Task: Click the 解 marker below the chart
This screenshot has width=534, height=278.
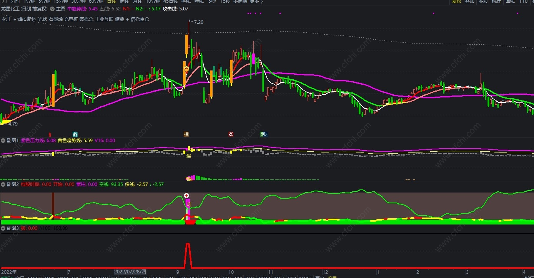Action: pos(75,134)
